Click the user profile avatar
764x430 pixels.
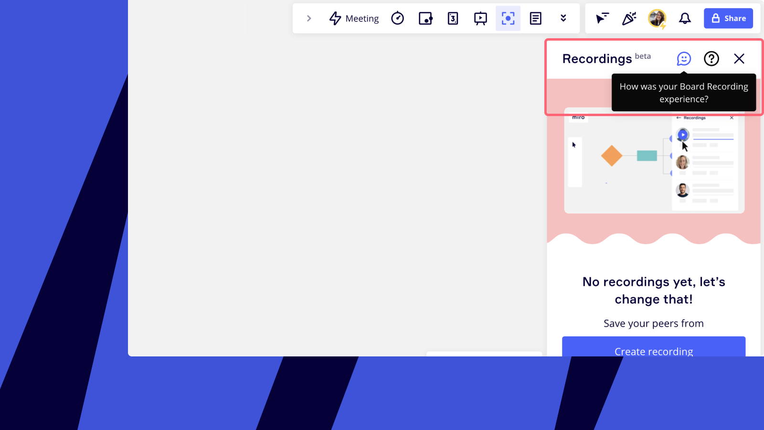[657, 19]
